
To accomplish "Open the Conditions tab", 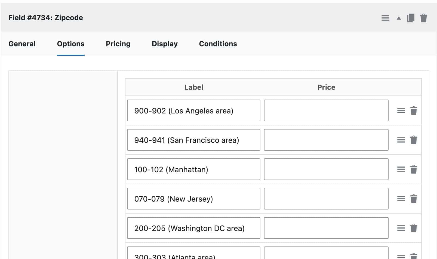I will pyautogui.click(x=218, y=44).
